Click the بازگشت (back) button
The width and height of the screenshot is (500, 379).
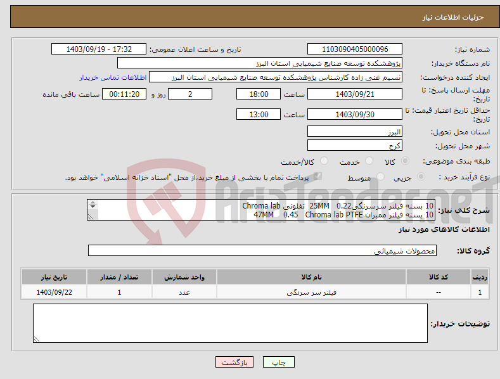(x=234, y=362)
